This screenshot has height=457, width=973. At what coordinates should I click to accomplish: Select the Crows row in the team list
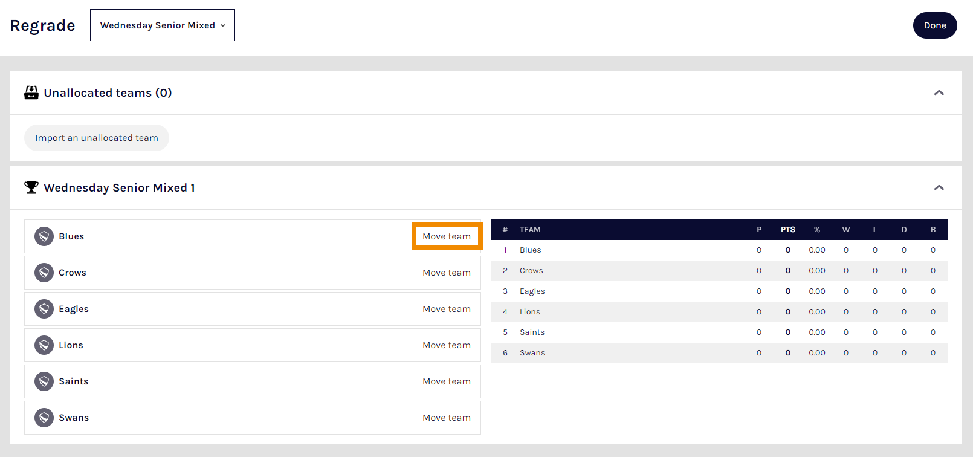point(253,273)
